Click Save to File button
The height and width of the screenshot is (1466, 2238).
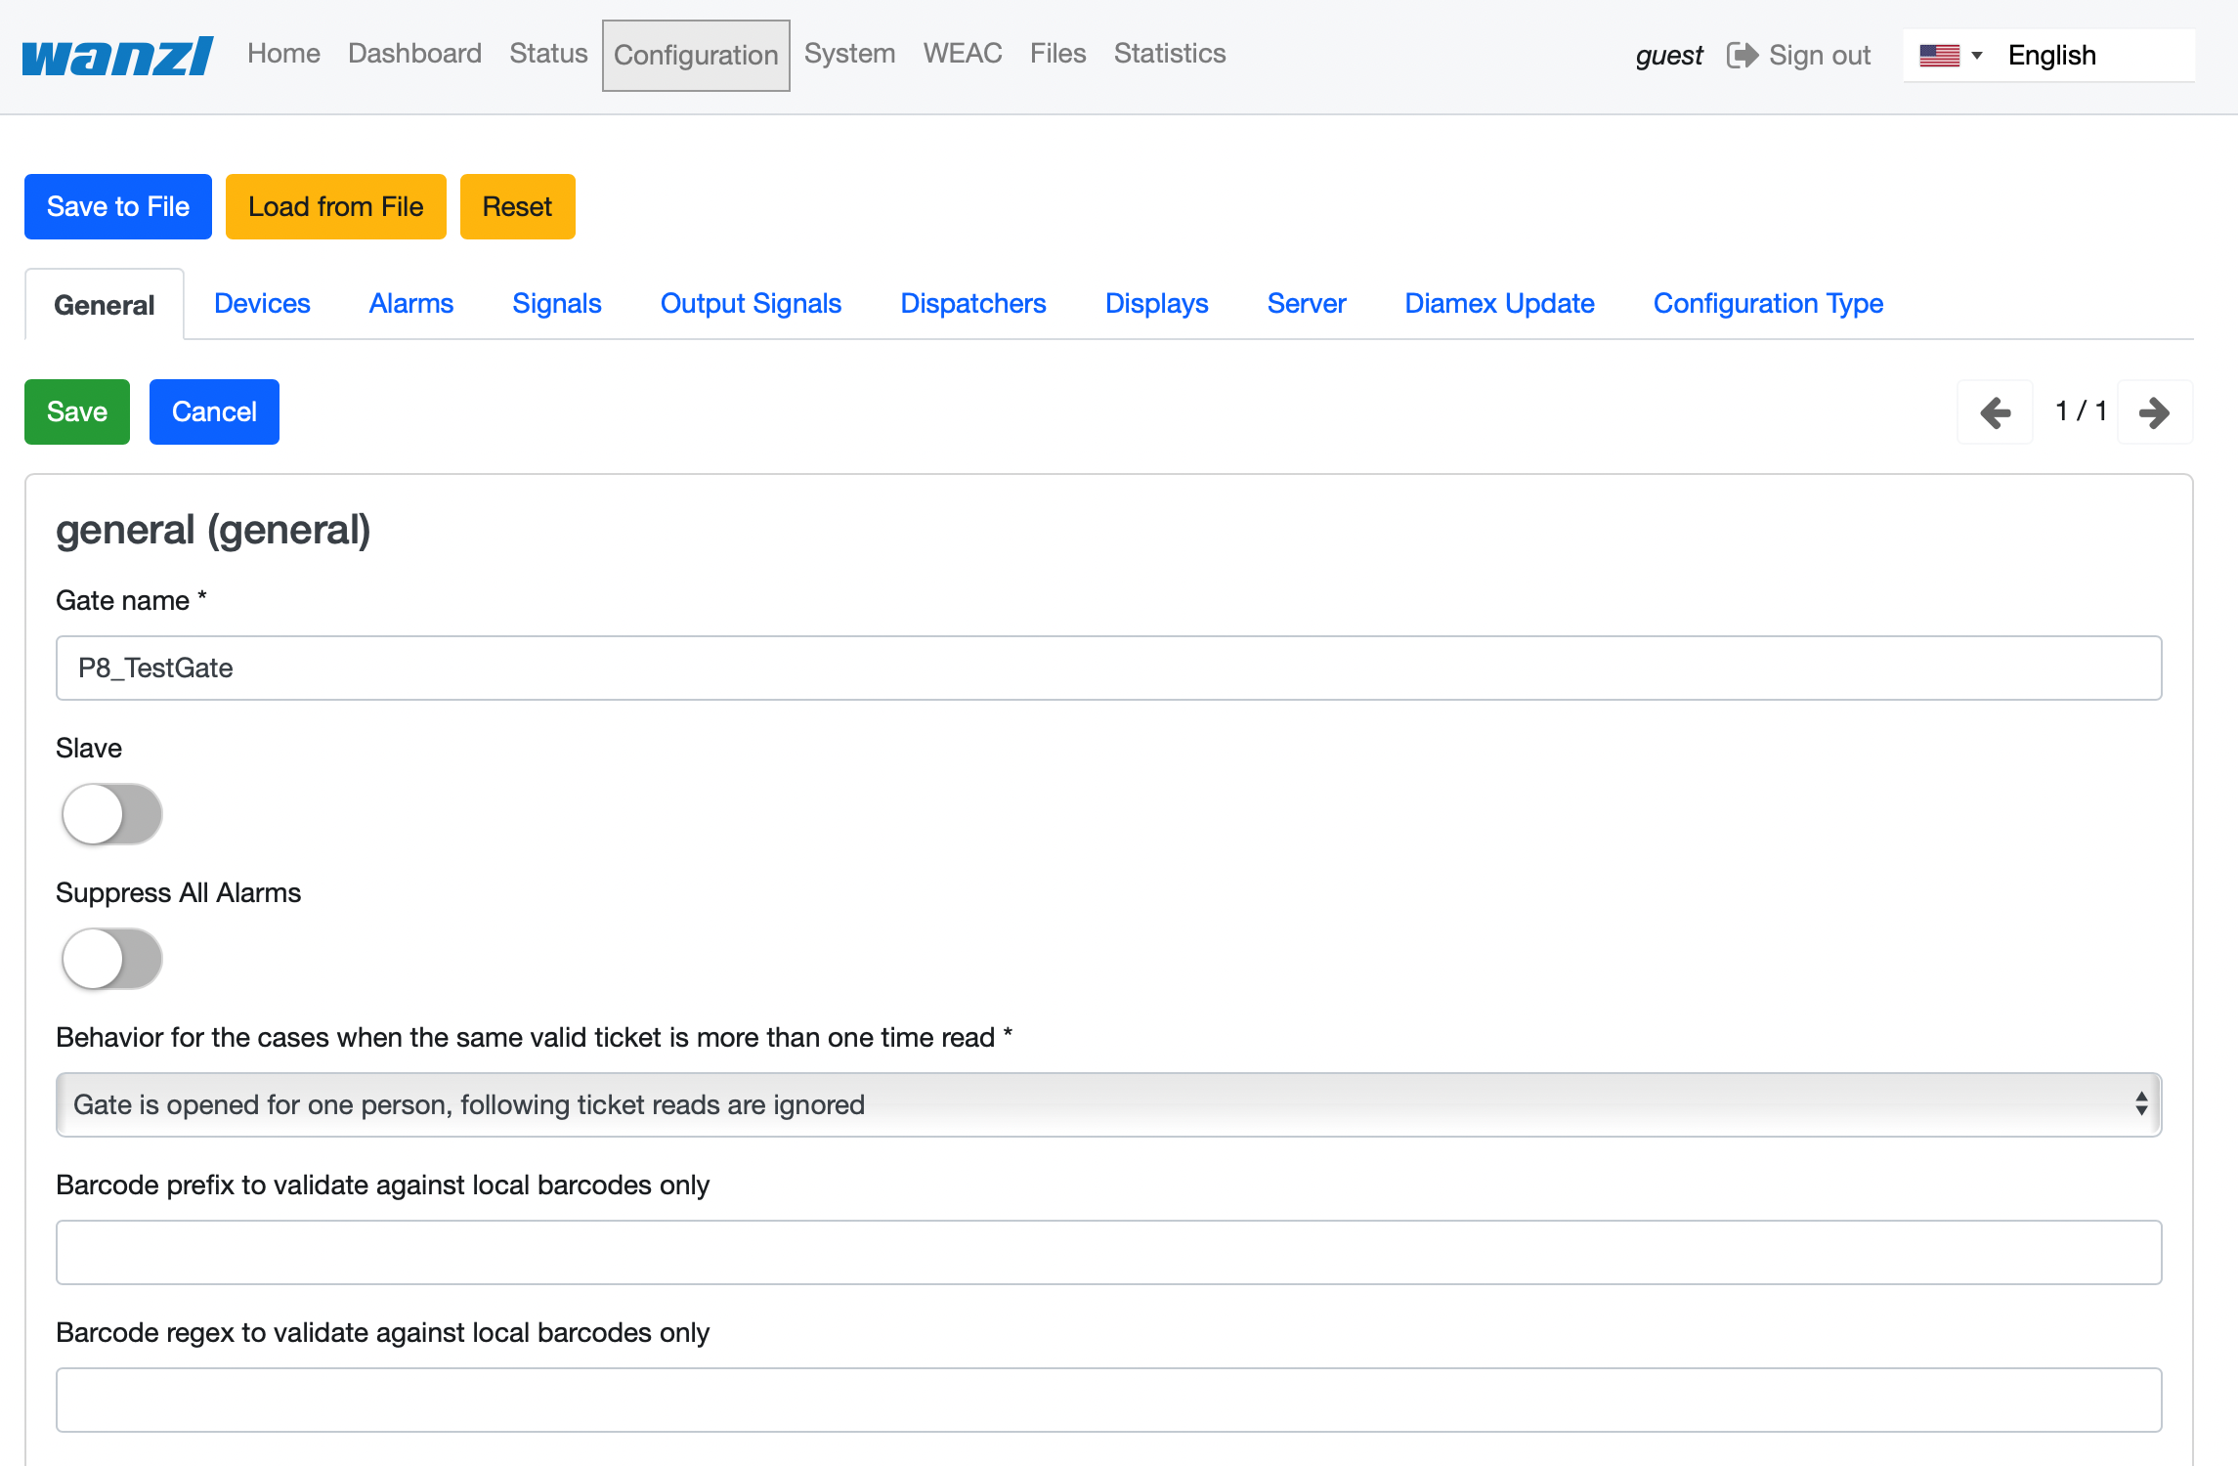(x=118, y=206)
